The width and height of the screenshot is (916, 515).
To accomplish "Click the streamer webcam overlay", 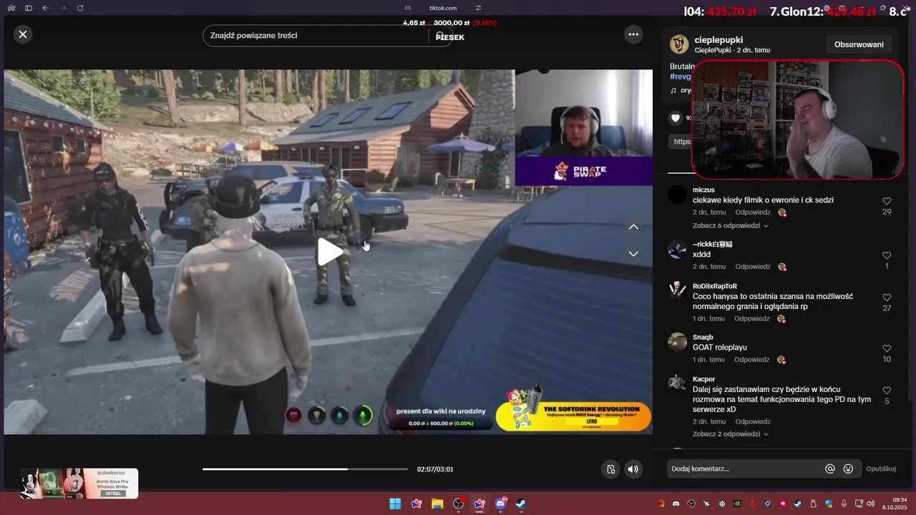I will [x=798, y=119].
